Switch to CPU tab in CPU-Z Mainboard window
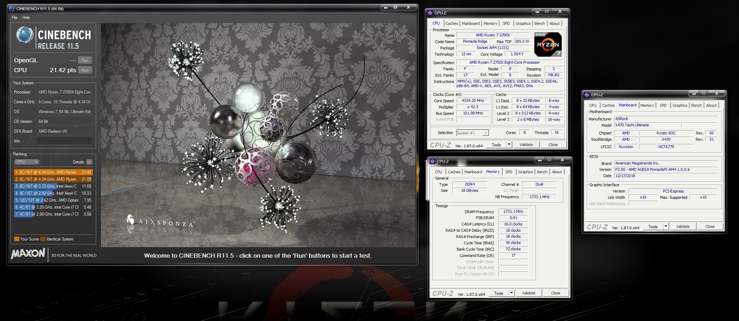This screenshot has height=321, width=739. pos(593,105)
